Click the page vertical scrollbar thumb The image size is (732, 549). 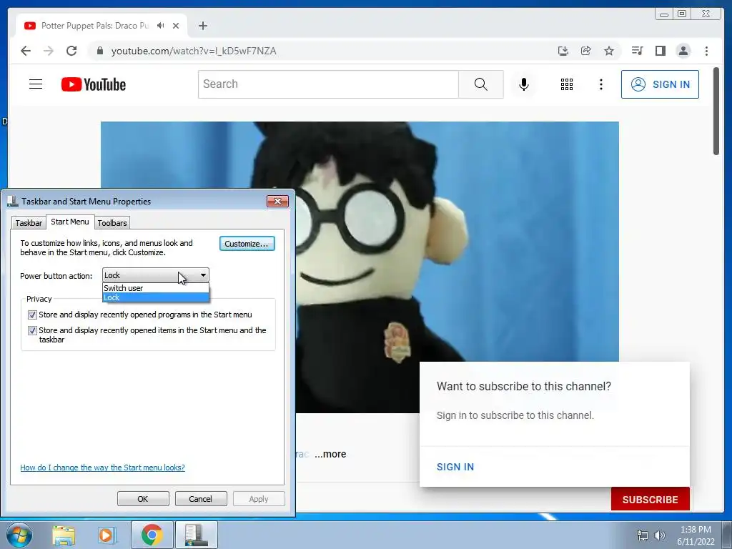(716, 111)
